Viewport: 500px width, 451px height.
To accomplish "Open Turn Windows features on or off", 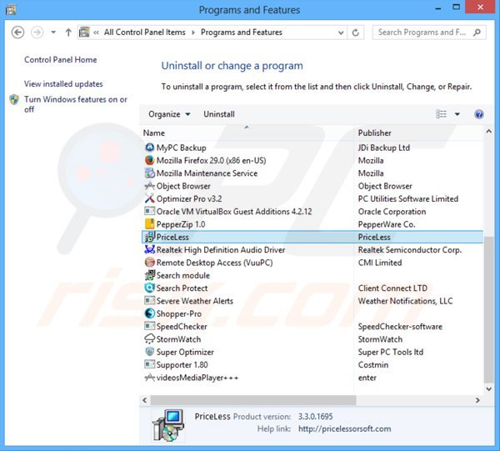I will click(76, 104).
